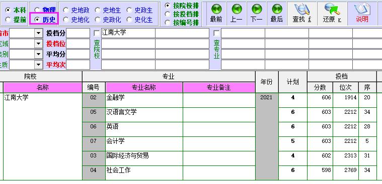The image size is (382, 184).
Task: Open the 区域 region dropdown
Action: (38, 44)
